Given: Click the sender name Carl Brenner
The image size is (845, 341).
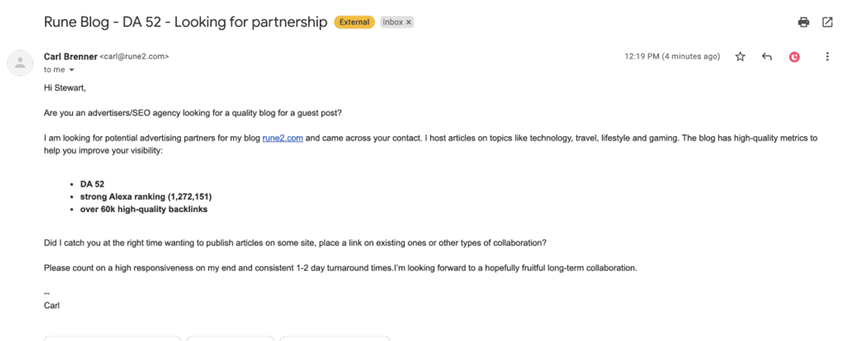Looking at the screenshot, I should coord(70,56).
